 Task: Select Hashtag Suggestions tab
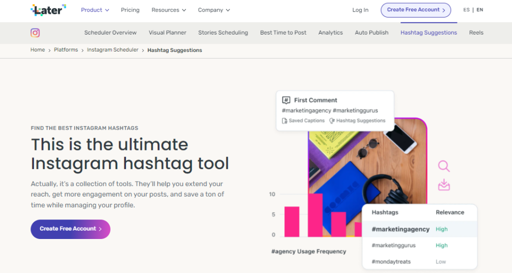[428, 32]
